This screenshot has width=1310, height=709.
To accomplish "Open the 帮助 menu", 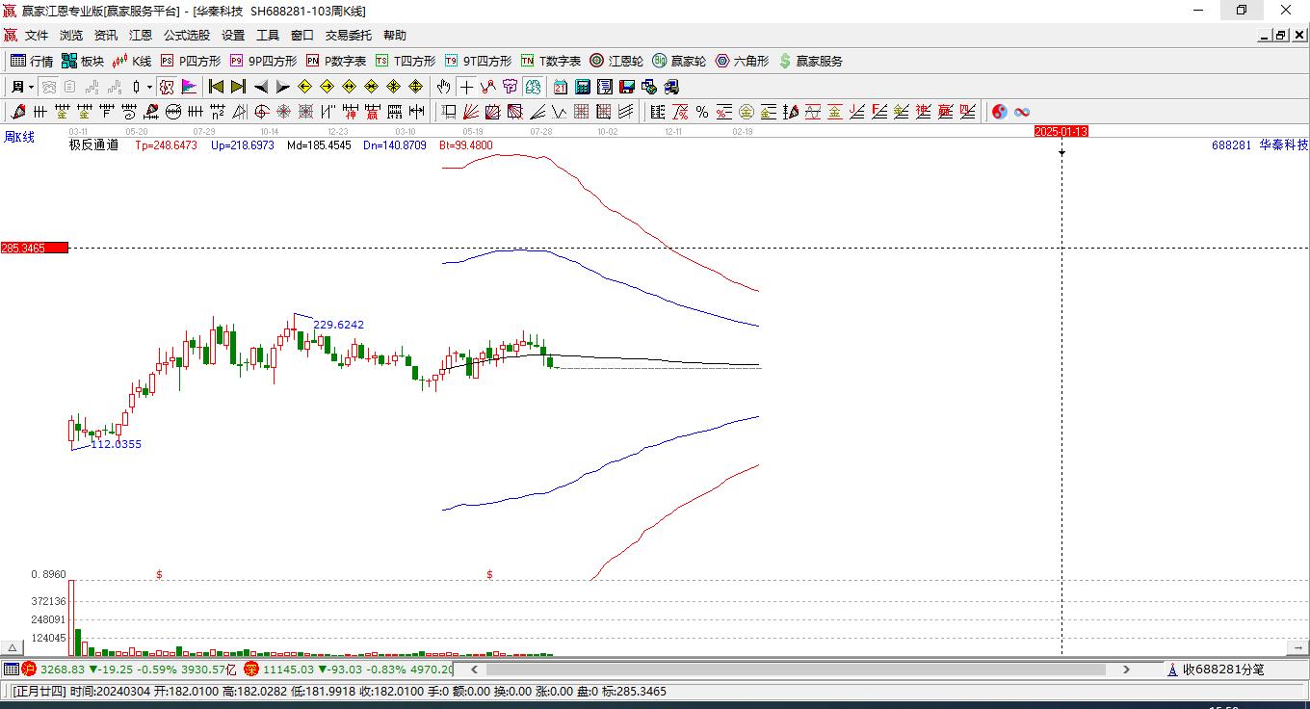I will pos(395,36).
